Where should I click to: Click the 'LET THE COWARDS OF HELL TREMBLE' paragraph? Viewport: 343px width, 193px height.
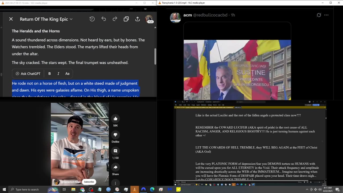[x=256, y=150]
